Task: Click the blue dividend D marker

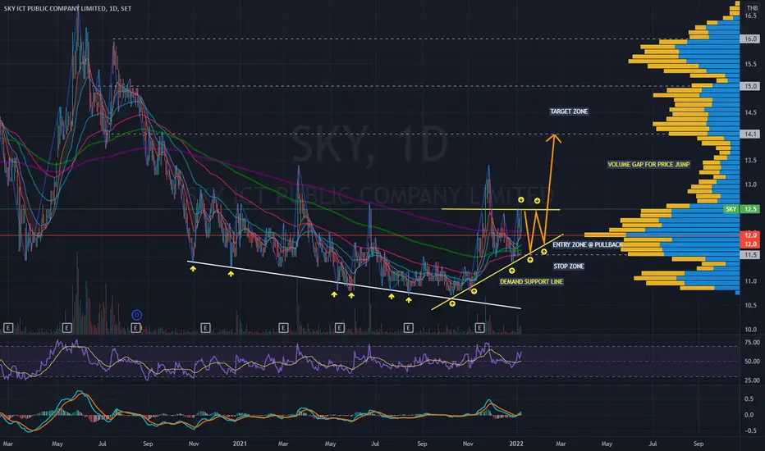Action: click(136, 315)
